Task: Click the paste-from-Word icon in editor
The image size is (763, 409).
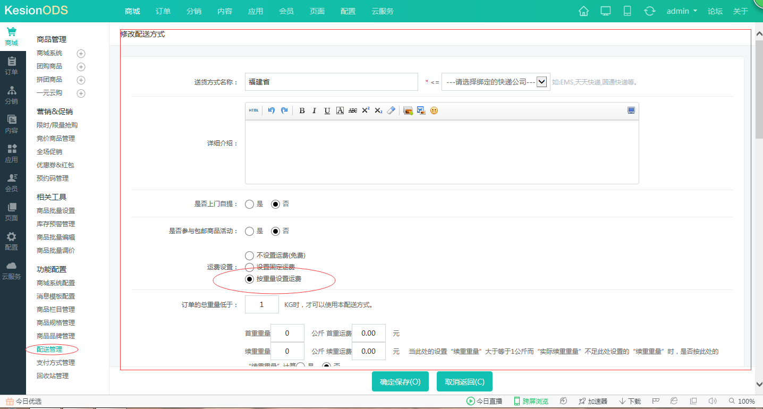Action: (421, 110)
